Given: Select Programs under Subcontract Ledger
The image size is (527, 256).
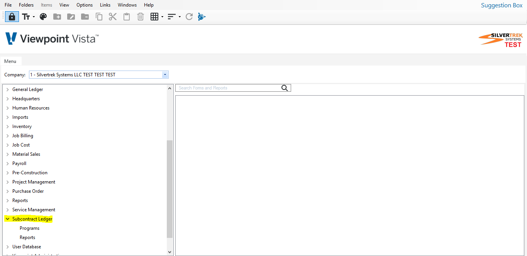Looking at the screenshot, I should coord(30,228).
